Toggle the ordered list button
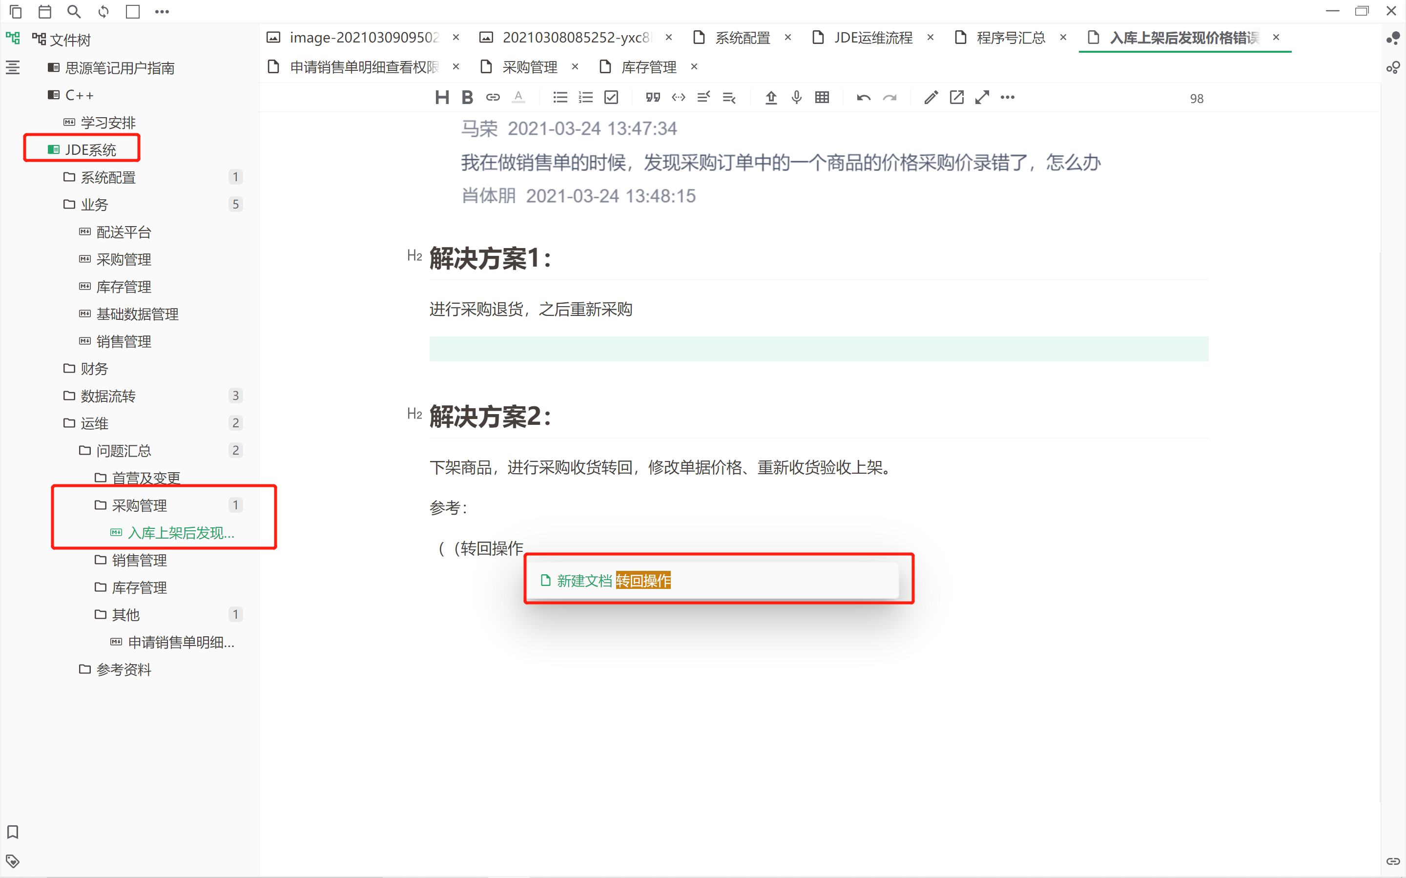This screenshot has height=878, width=1406. click(585, 98)
